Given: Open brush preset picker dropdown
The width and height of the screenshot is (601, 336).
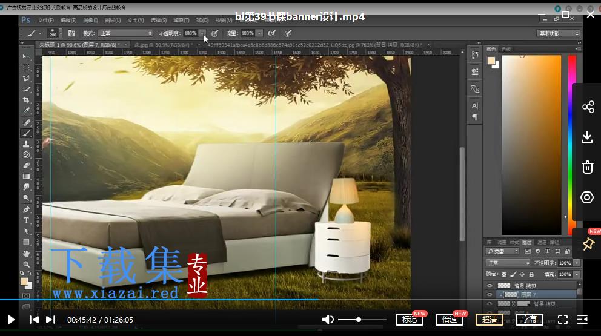Looking at the screenshot, I should click(x=60, y=33).
